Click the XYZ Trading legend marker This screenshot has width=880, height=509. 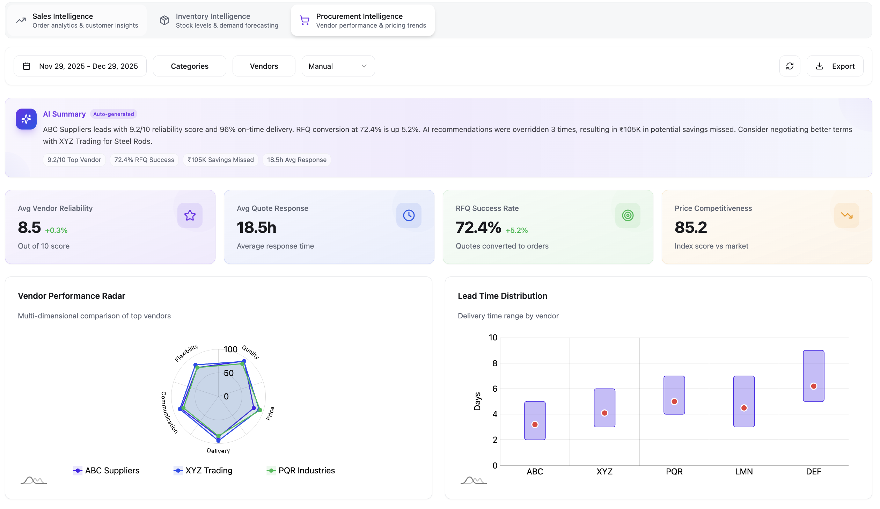178,471
